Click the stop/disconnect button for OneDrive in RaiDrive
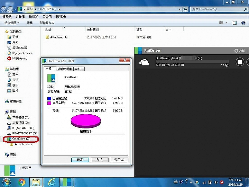Image resolution: width=249 pixels, height=187 pixels. (240, 62)
